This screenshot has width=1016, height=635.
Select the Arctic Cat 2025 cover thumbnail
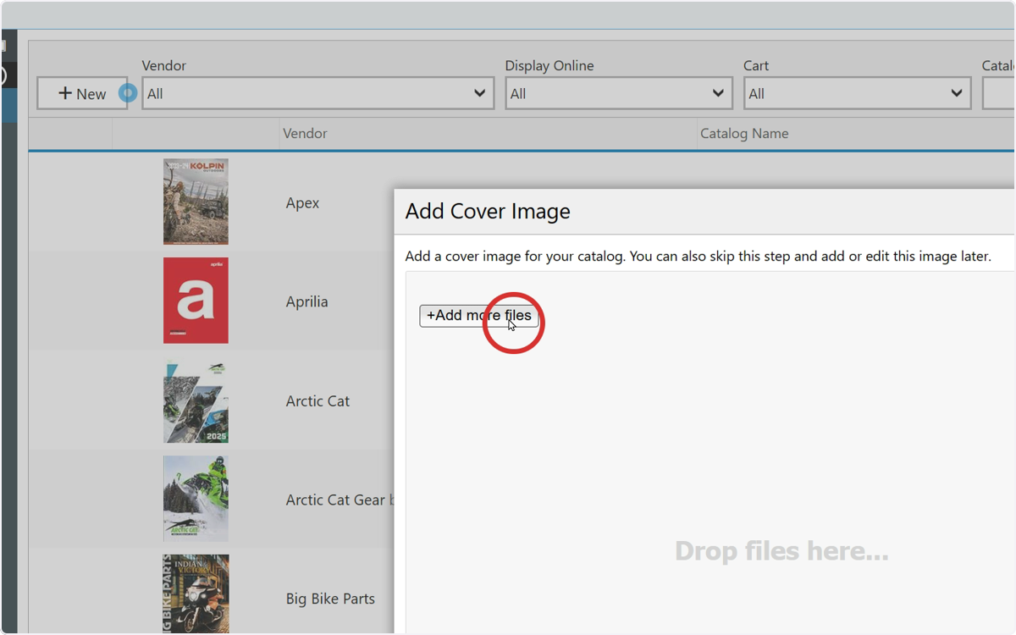pos(196,400)
